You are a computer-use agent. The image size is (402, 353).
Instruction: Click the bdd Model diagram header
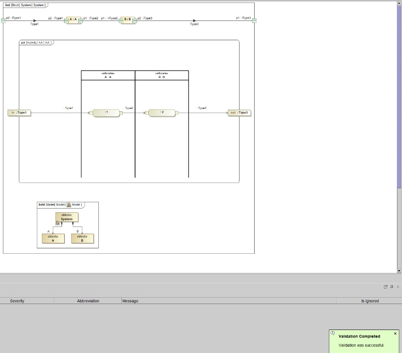coord(60,205)
